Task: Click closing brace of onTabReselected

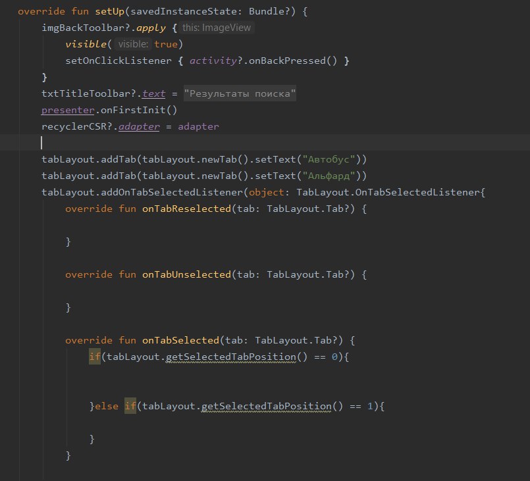Action: (68, 241)
